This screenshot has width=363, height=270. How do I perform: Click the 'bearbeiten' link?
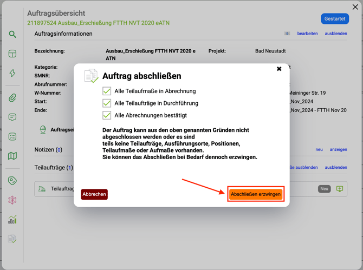307,34
